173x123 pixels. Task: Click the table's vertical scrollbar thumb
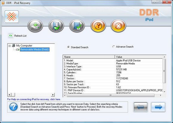[164, 71]
